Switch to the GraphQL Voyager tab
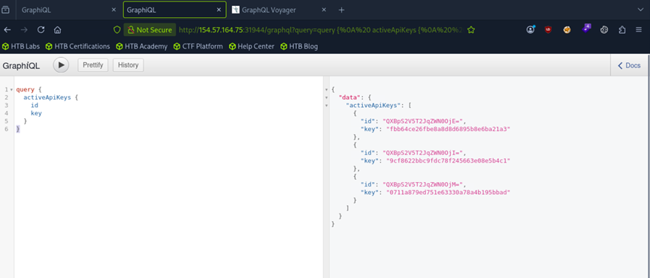Viewport: 650px width, 278px height. point(280,10)
